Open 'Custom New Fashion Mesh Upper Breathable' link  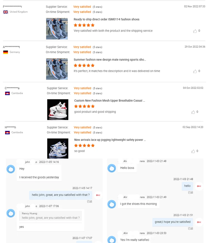[x=110, y=101]
